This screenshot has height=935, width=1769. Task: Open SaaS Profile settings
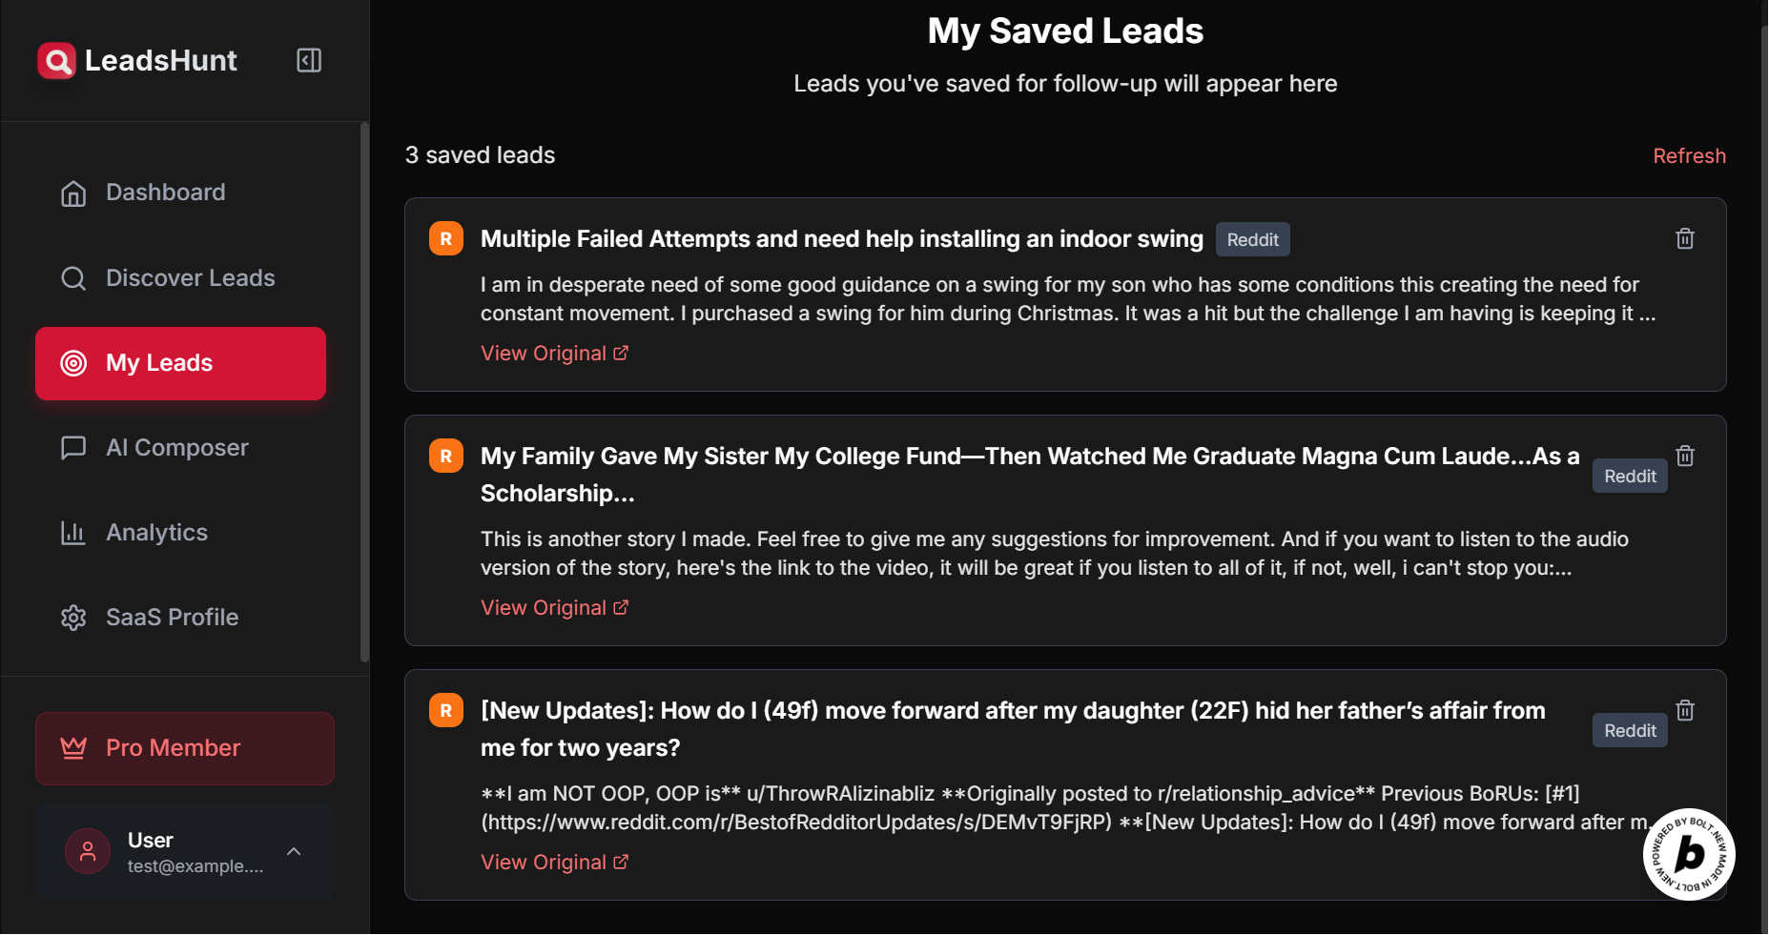[172, 618]
